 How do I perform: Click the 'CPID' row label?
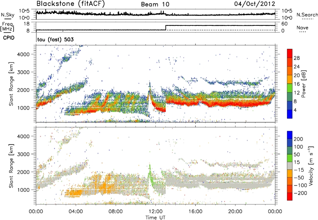[x=9, y=38]
